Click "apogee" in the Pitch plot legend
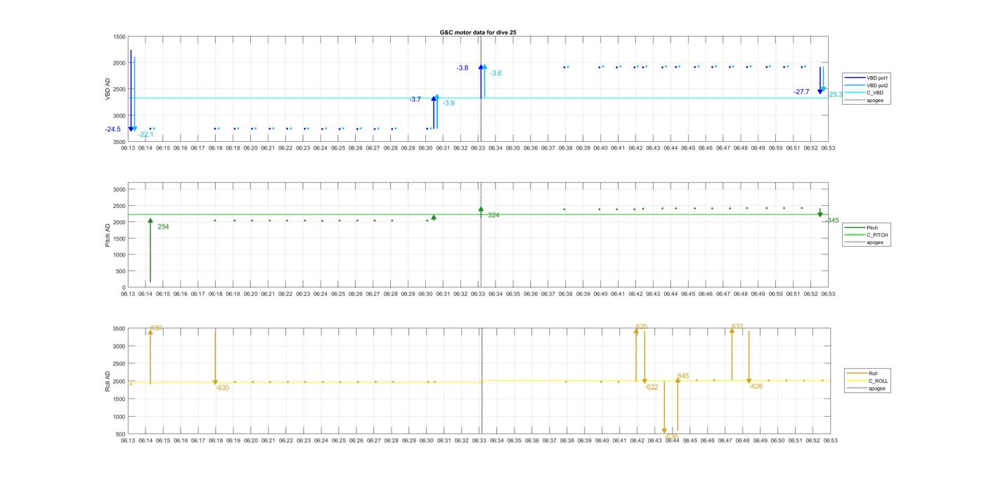Viewport: 984px width, 487px height. pyautogui.click(x=865, y=242)
